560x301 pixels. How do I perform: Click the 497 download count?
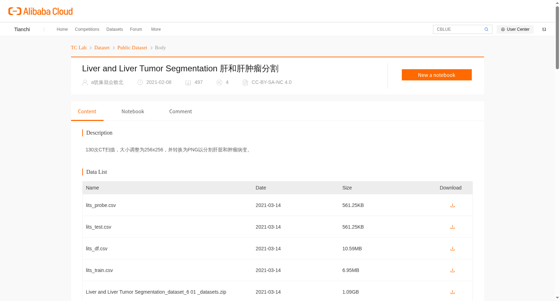pos(198,83)
